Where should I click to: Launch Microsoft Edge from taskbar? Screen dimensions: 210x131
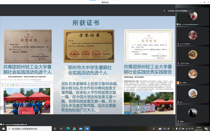point(68,128)
